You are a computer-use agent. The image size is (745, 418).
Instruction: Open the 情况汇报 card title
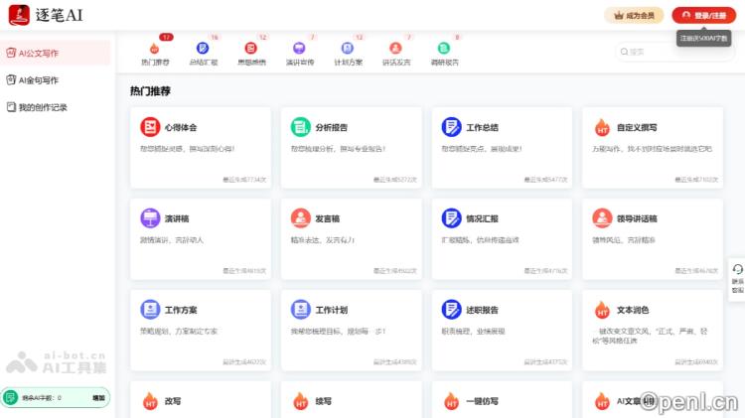(482, 218)
